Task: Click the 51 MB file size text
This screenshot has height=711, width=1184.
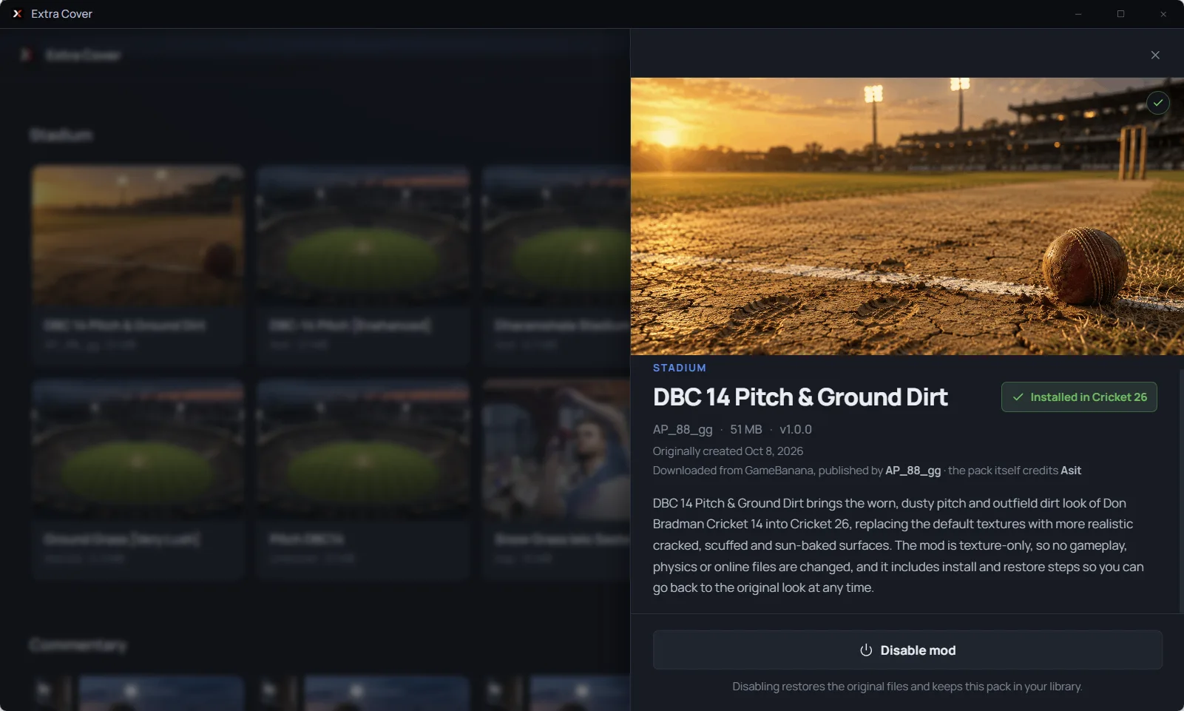Action: pos(745,430)
